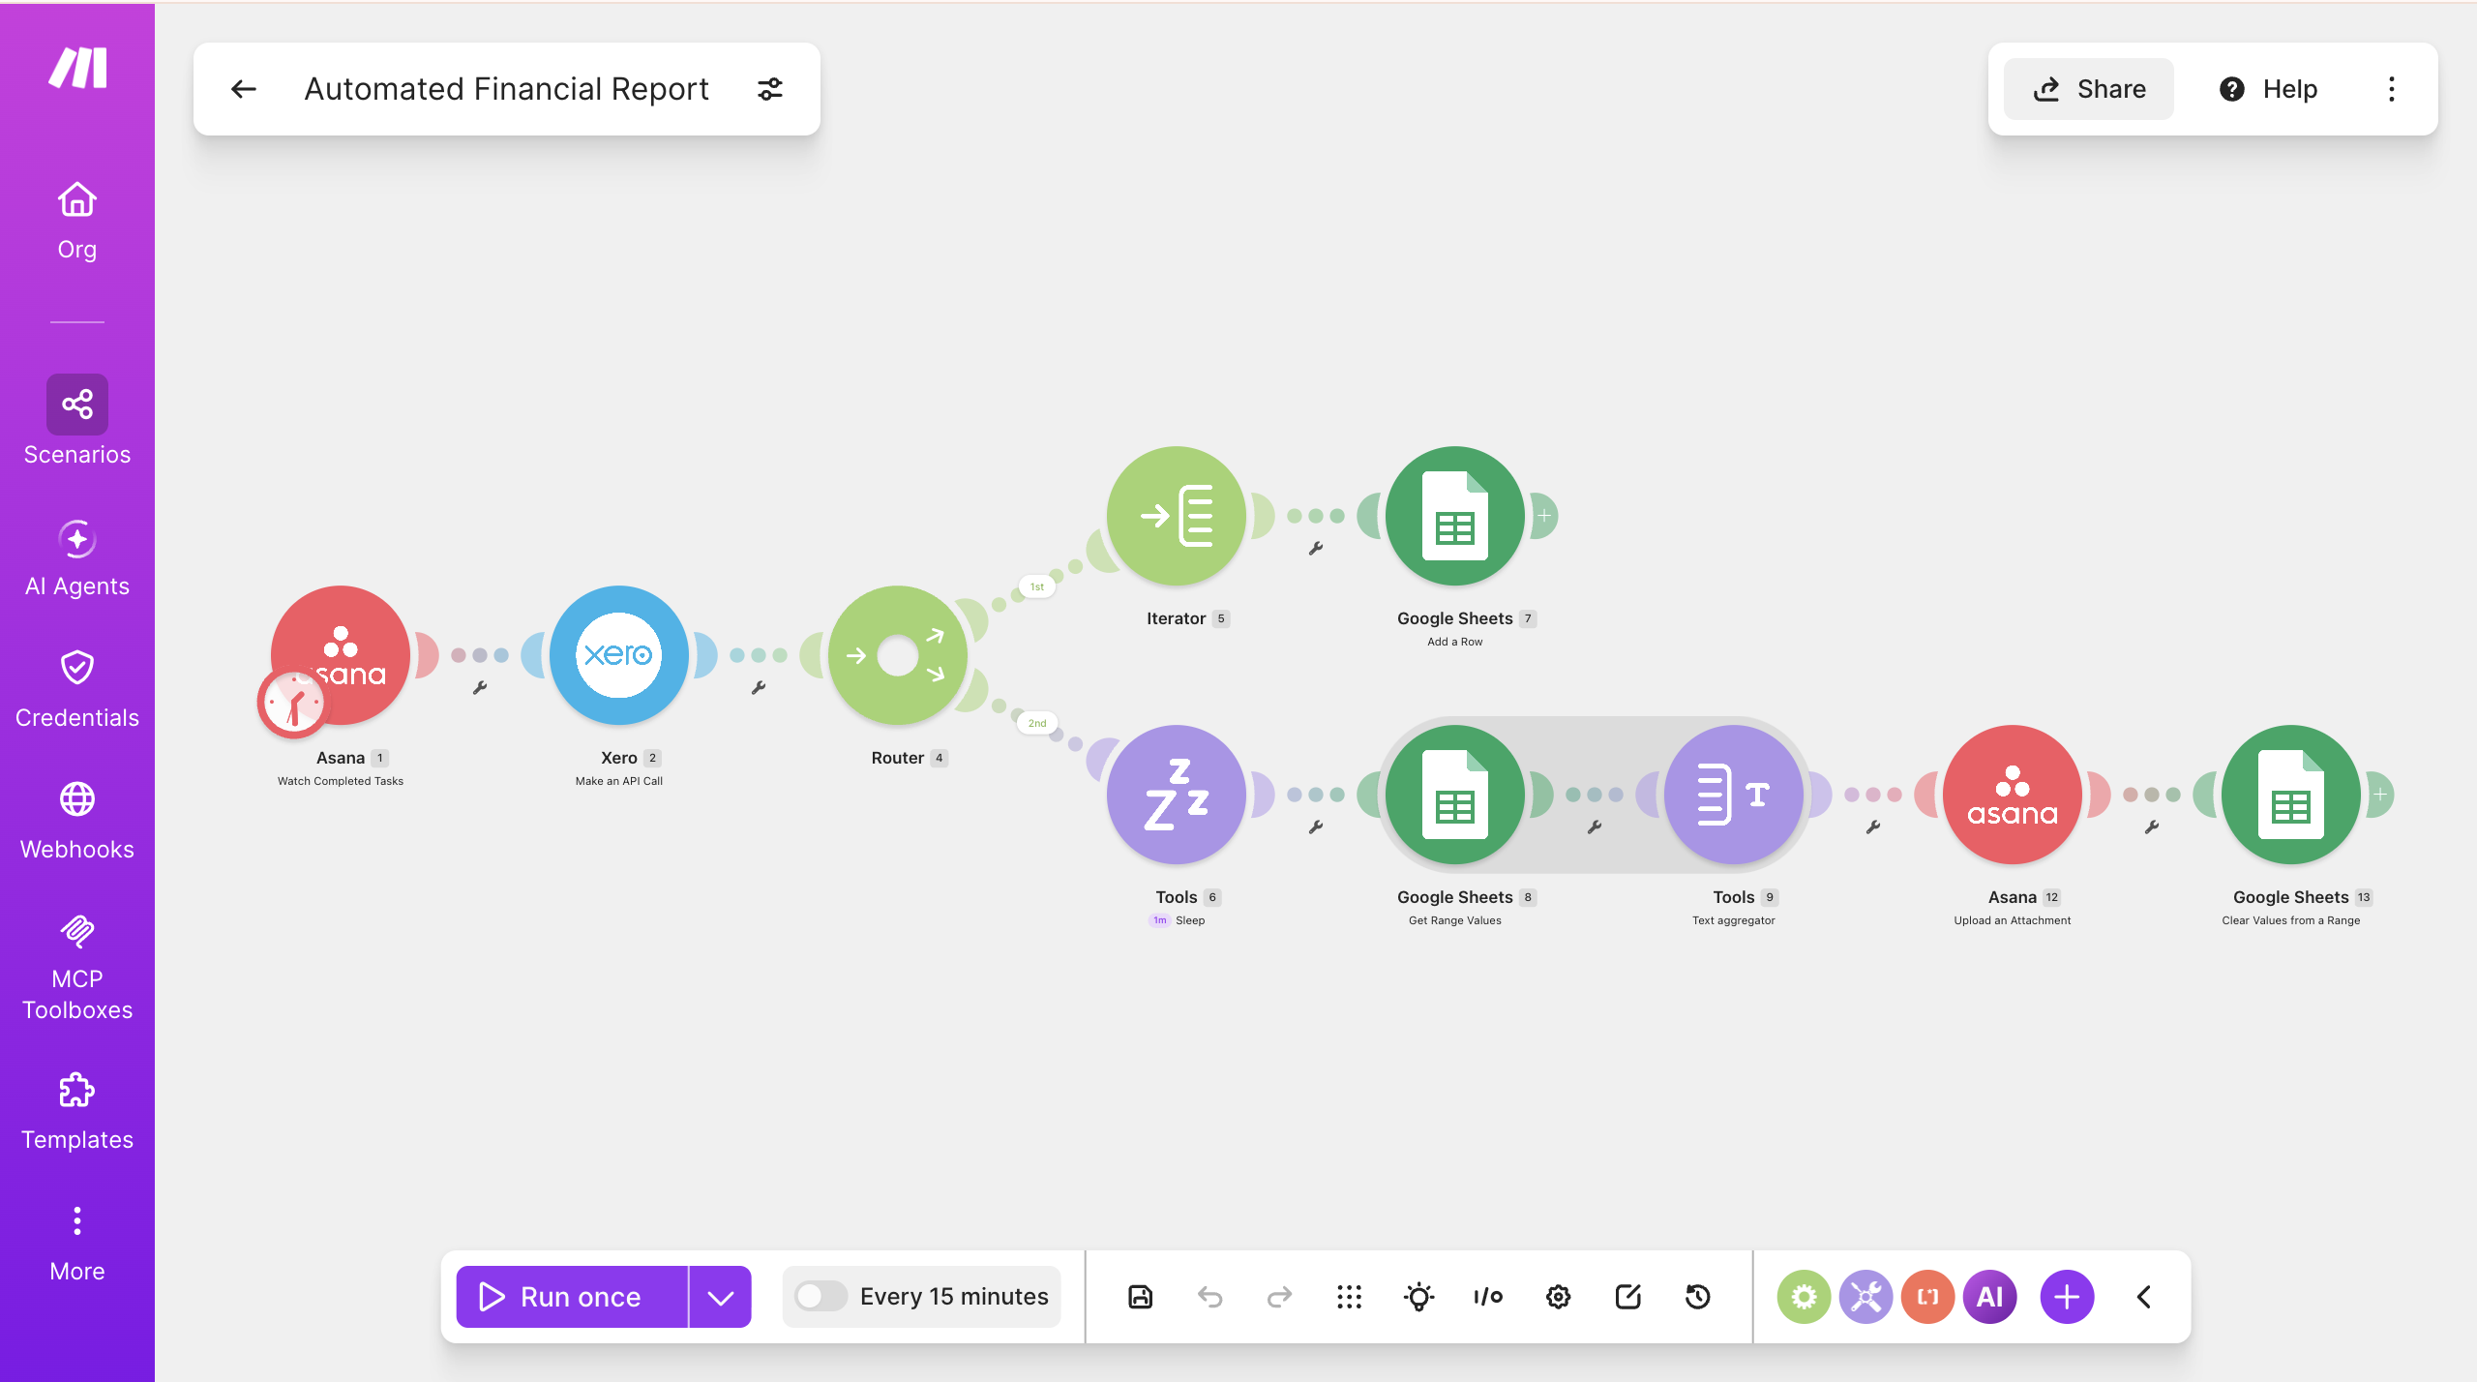Screen dimensions: 2477x1382
Task: Add a module after Google Sheets Clear Values
Action: [x=2380, y=795]
